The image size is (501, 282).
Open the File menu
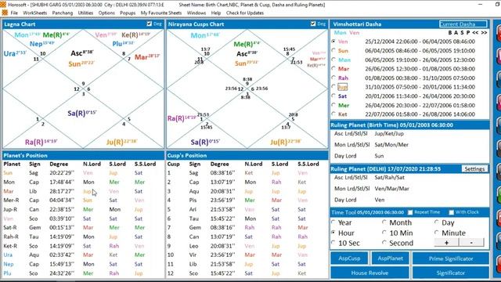point(14,13)
